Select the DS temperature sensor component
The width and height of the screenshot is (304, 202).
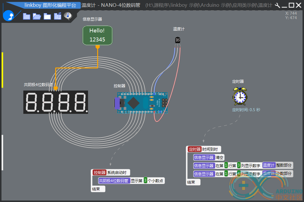178,40
